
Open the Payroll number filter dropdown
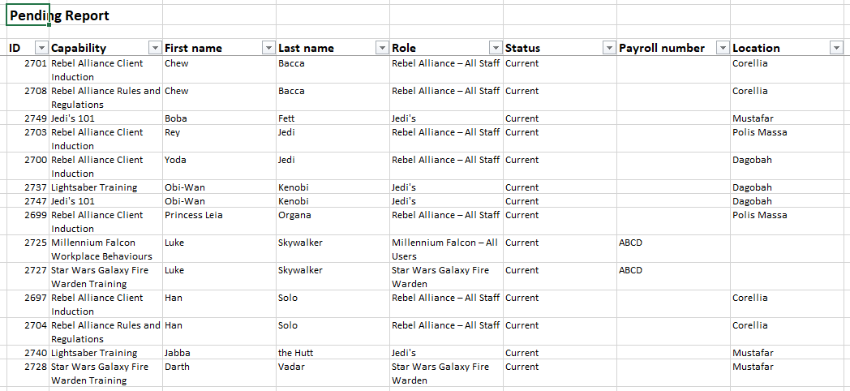pyautogui.click(x=722, y=48)
